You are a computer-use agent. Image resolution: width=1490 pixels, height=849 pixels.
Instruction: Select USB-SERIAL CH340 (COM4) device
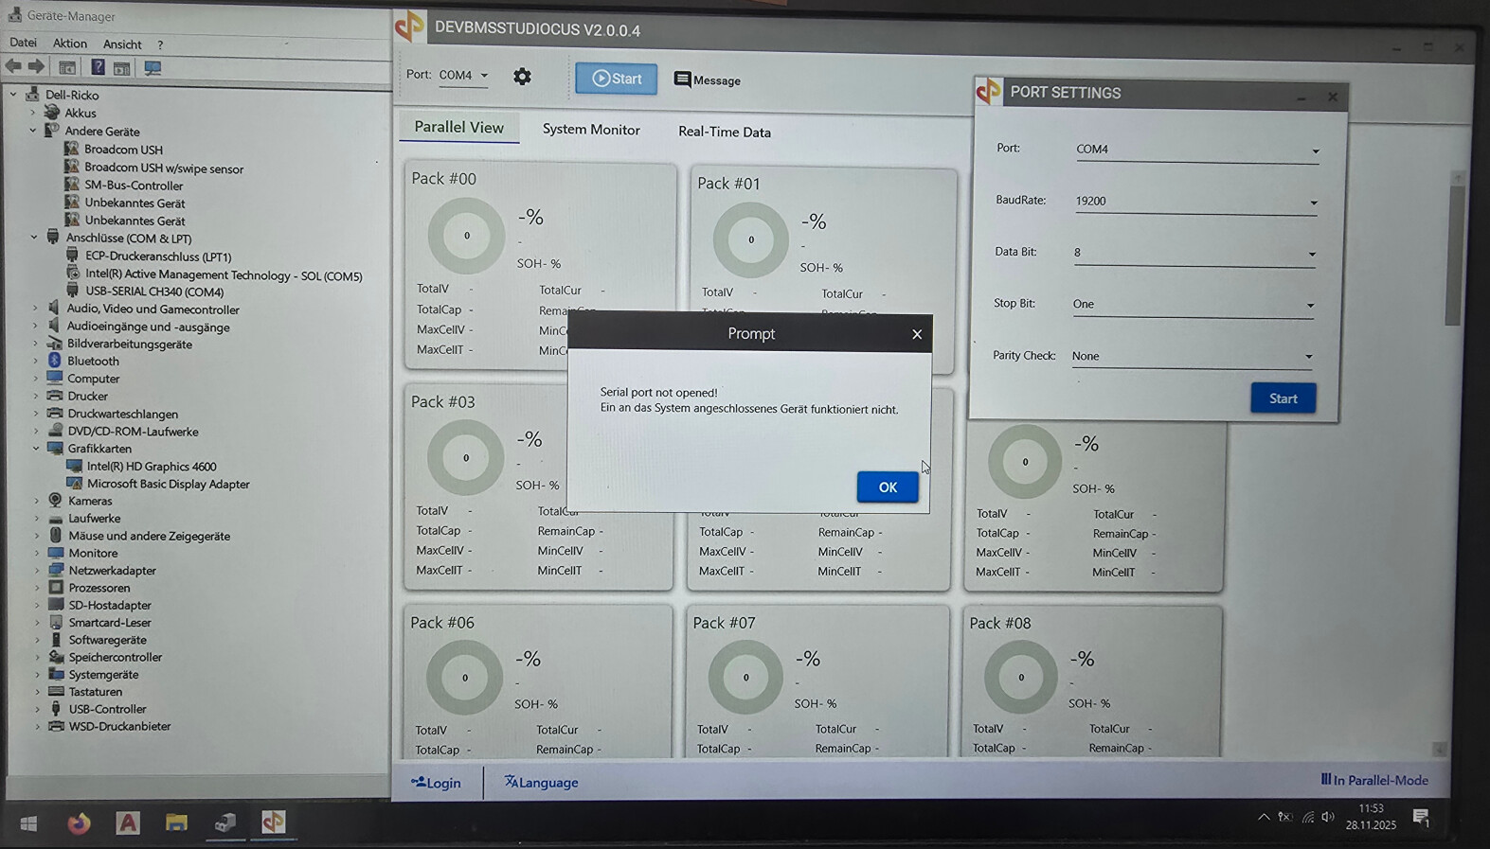click(x=154, y=292)
